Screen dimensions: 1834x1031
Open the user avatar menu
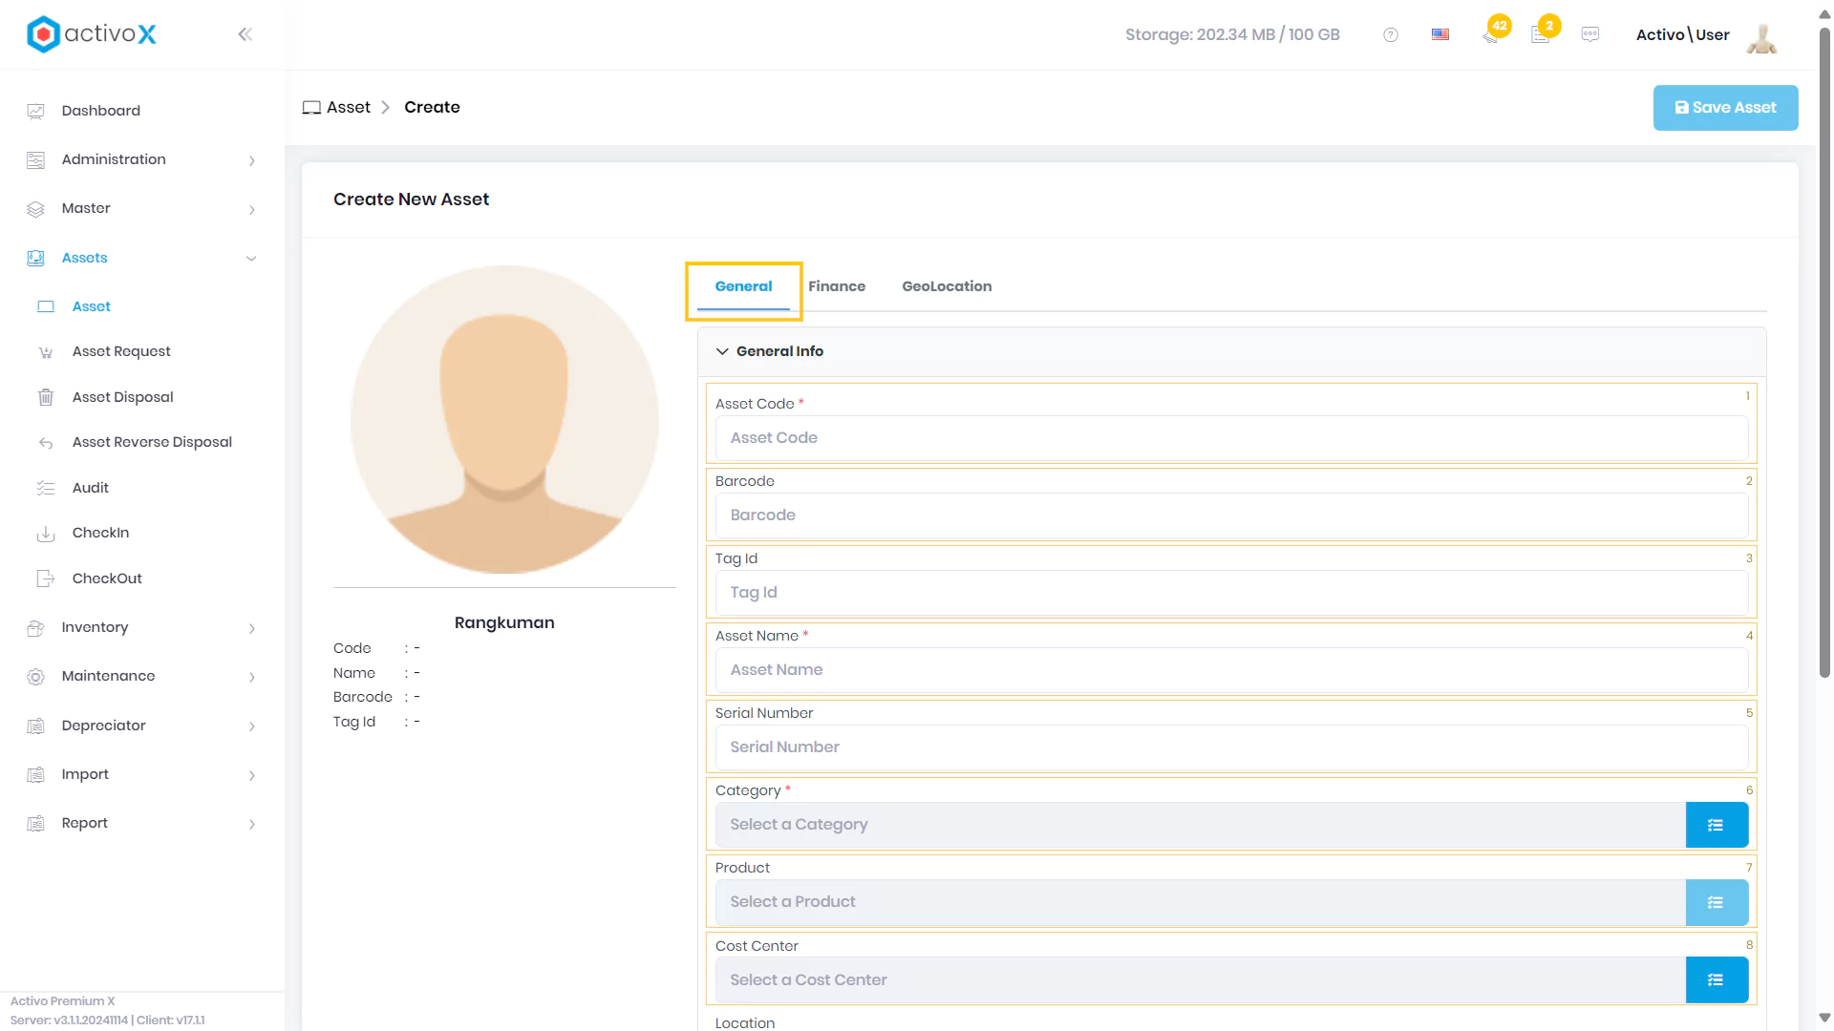pos(1762,37)
